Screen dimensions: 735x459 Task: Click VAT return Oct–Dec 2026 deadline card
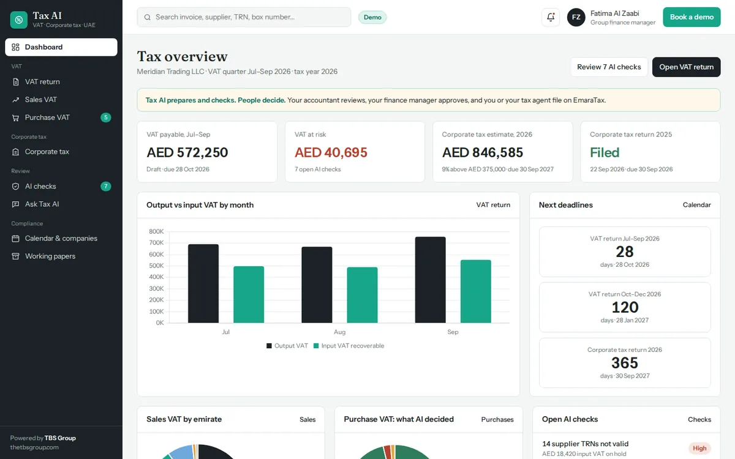tap(625, 307)
